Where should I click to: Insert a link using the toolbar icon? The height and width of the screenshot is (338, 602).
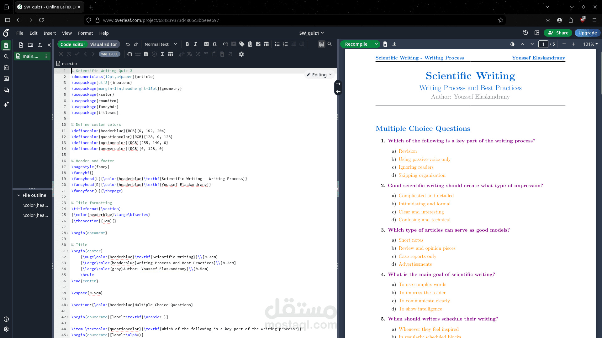[x=225, y=44]
